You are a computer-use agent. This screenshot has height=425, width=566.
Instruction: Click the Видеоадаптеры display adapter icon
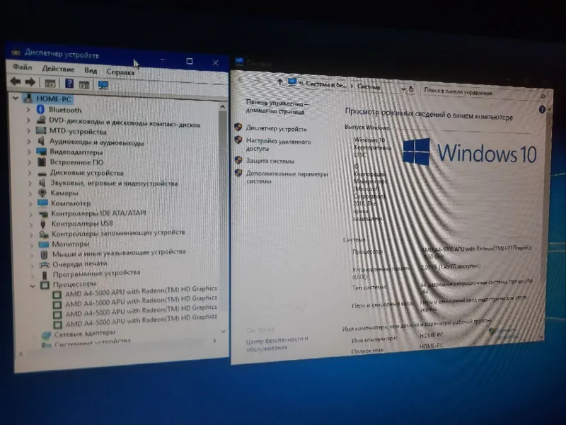point(42,152)
